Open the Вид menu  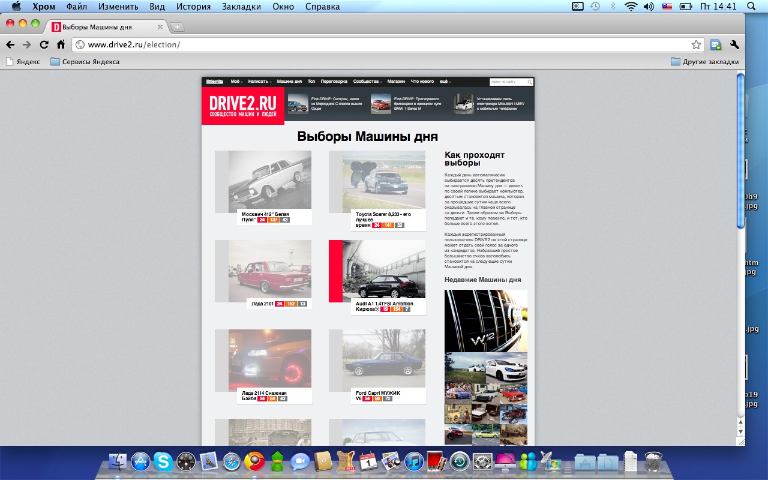coord(157,7)
